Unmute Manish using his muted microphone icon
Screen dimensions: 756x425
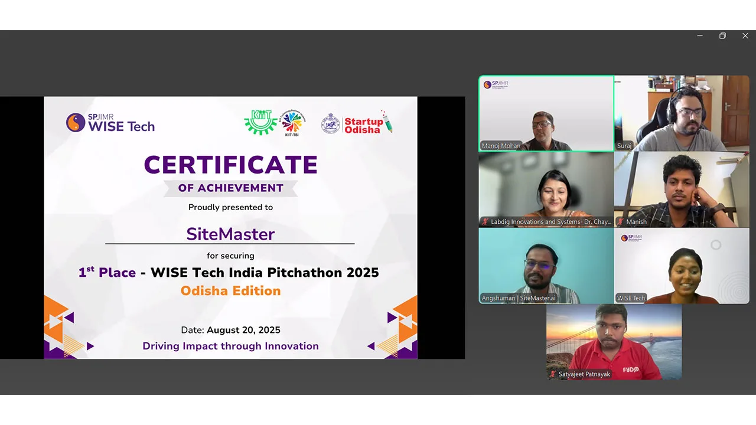620,221
